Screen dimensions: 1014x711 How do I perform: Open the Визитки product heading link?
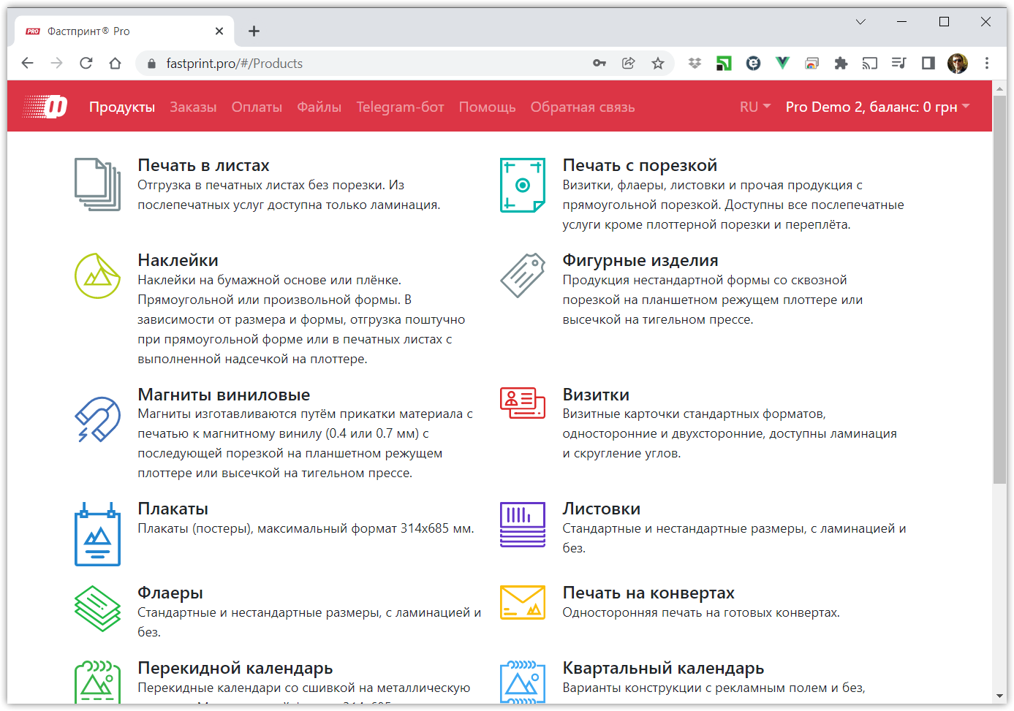tap(595, 395)
